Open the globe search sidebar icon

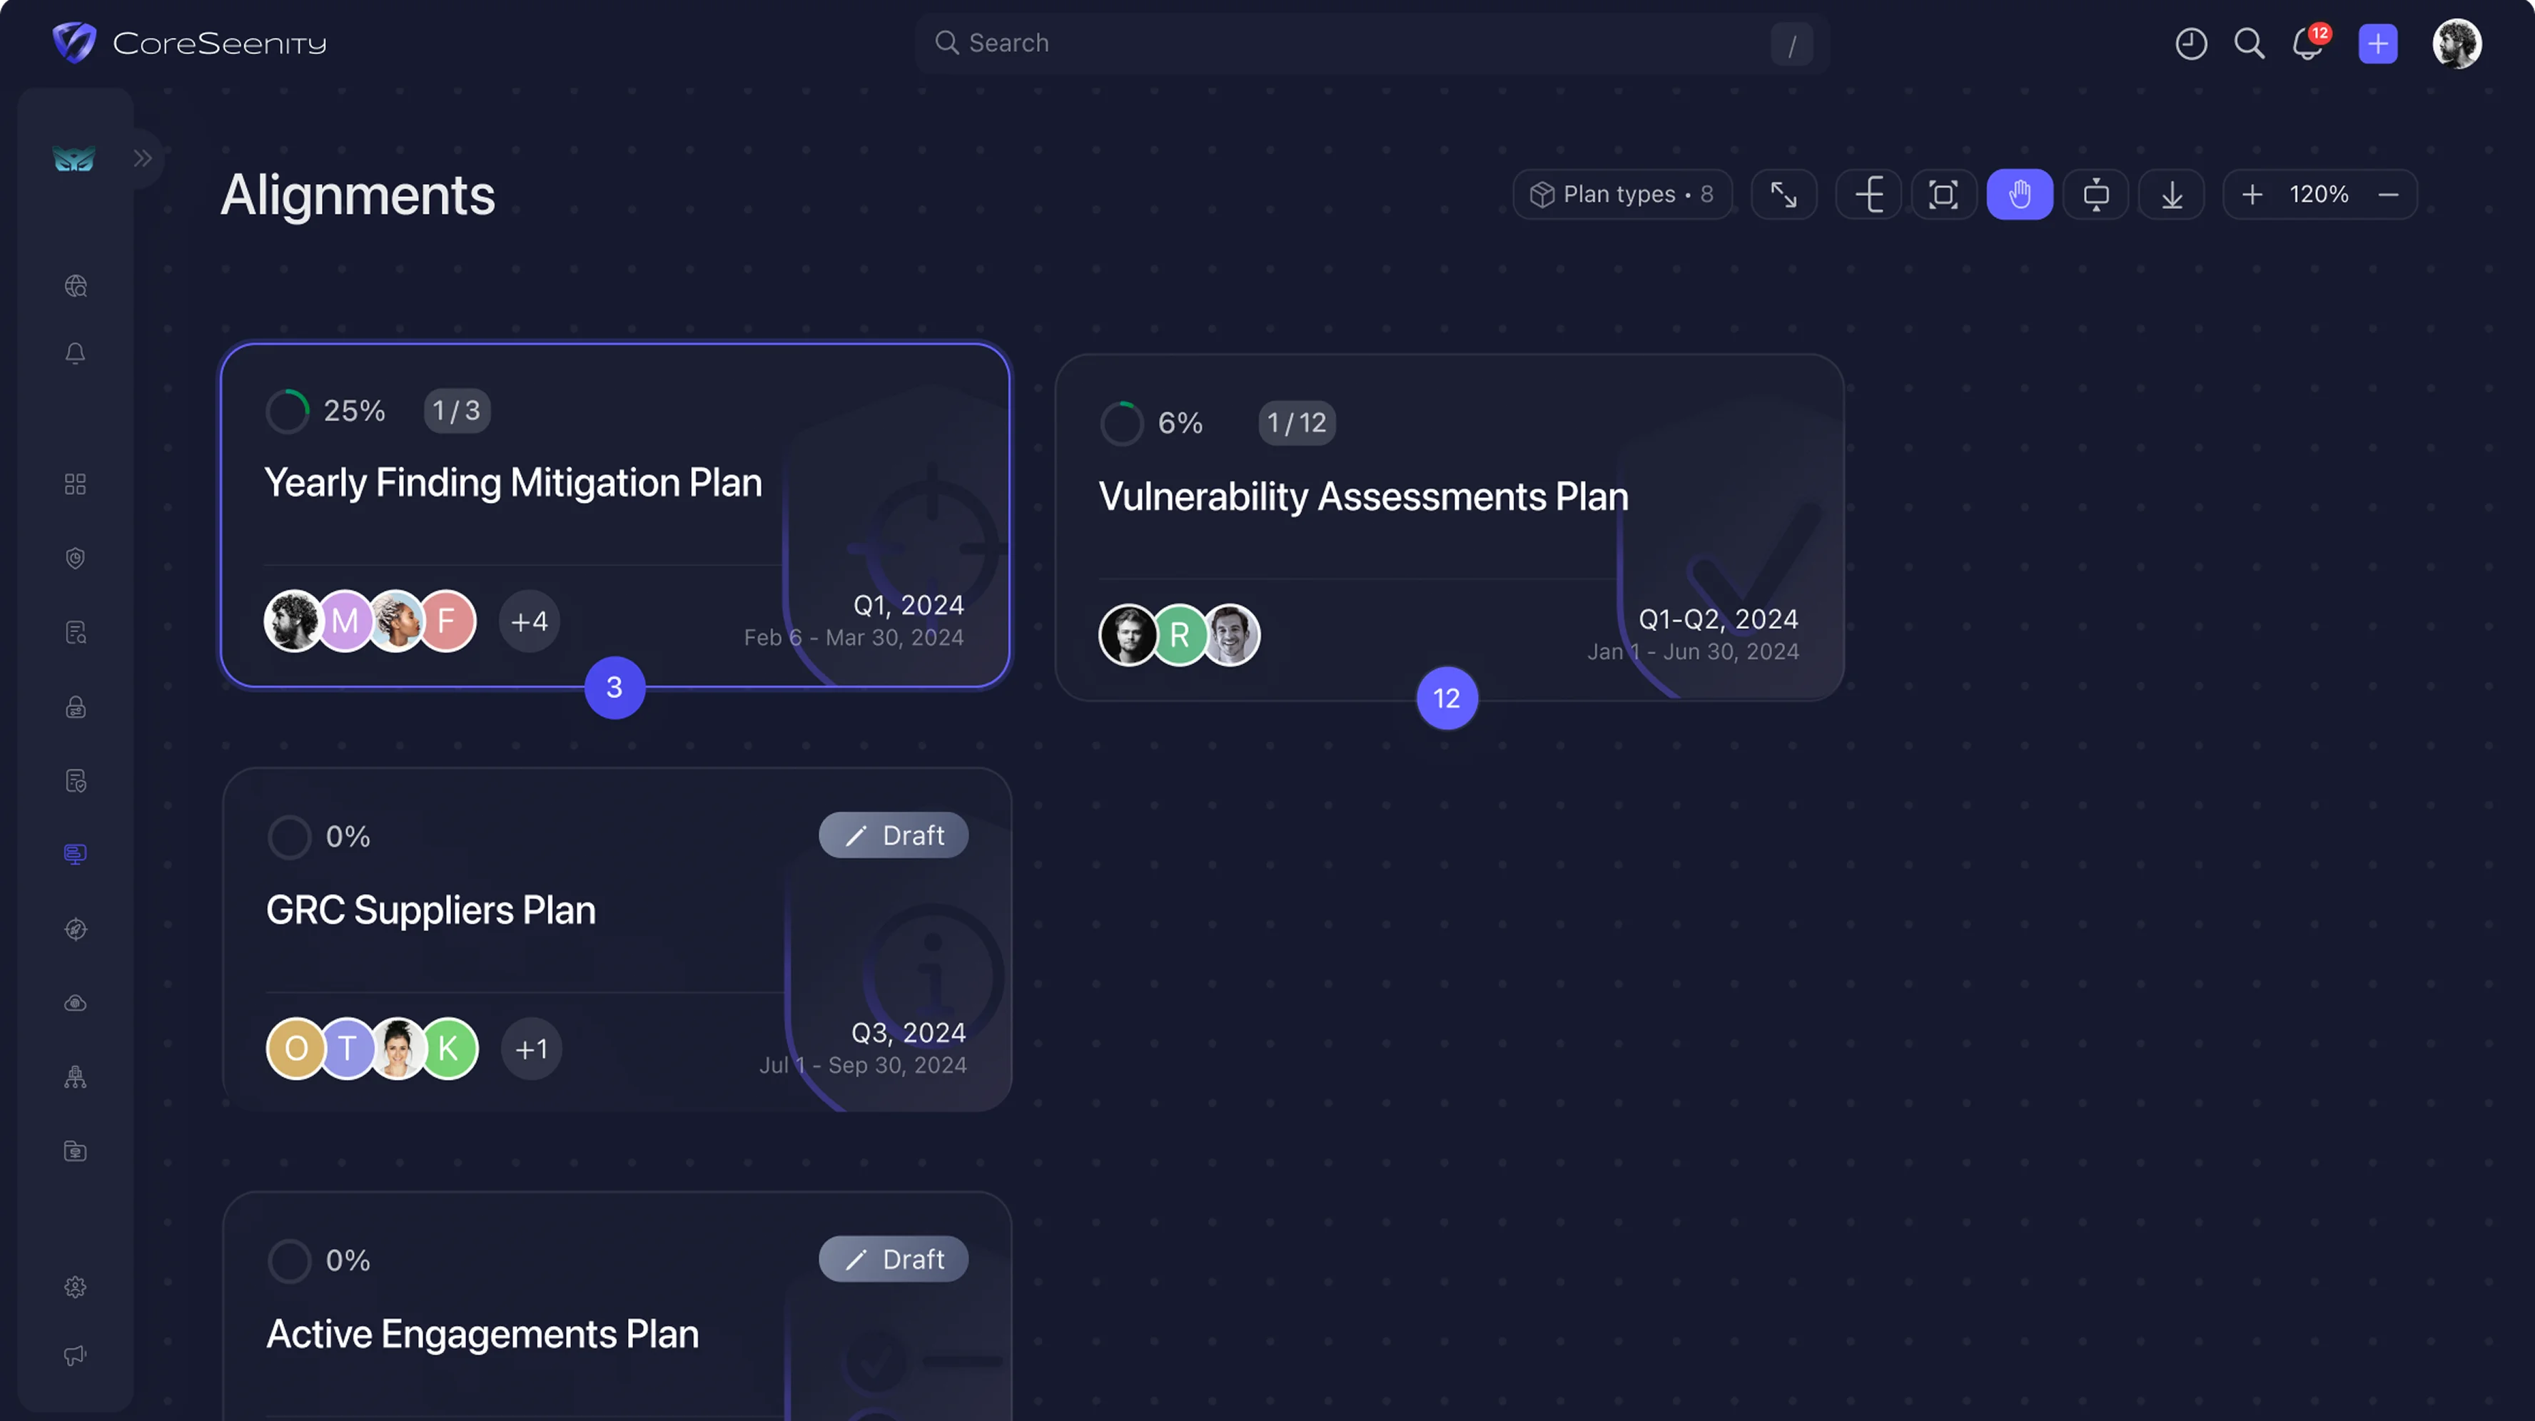pyautogui.click(x=76, y=285)
